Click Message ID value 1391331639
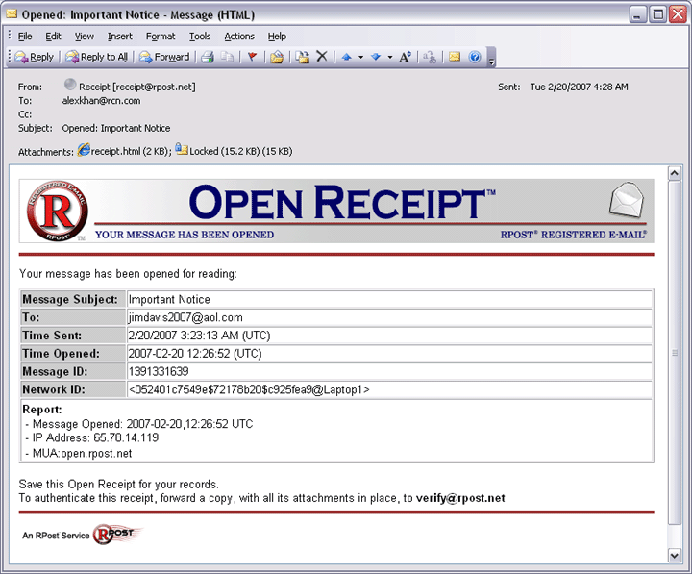692x574 pixels. click(x=159, y=371)
